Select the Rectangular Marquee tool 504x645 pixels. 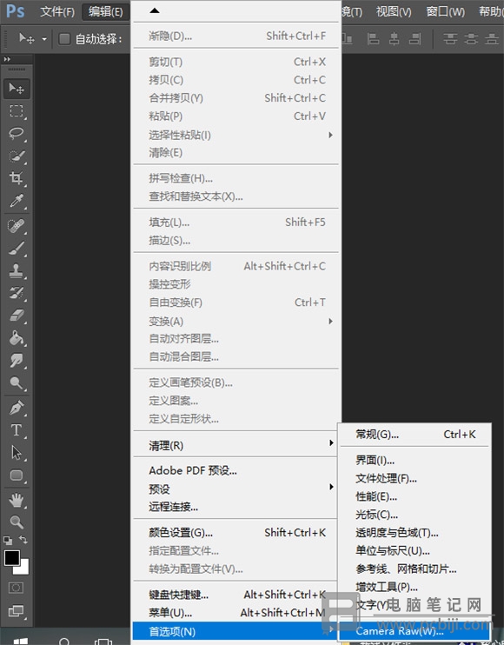point(17,110)
